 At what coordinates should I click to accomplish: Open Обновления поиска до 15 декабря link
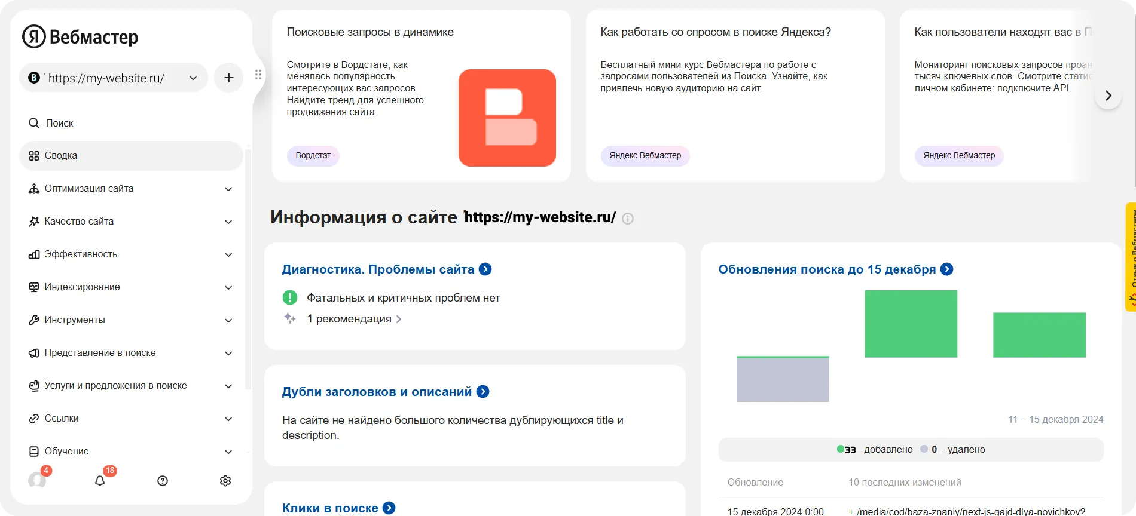pos(836,269)
